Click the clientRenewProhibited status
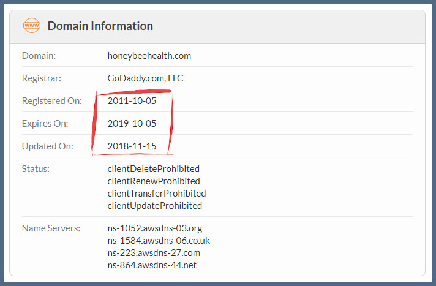436x286 pixels. pyautogui.click(x=153, y=181)
